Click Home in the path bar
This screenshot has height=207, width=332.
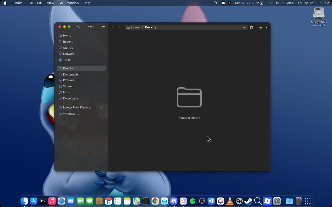[133, 27]
